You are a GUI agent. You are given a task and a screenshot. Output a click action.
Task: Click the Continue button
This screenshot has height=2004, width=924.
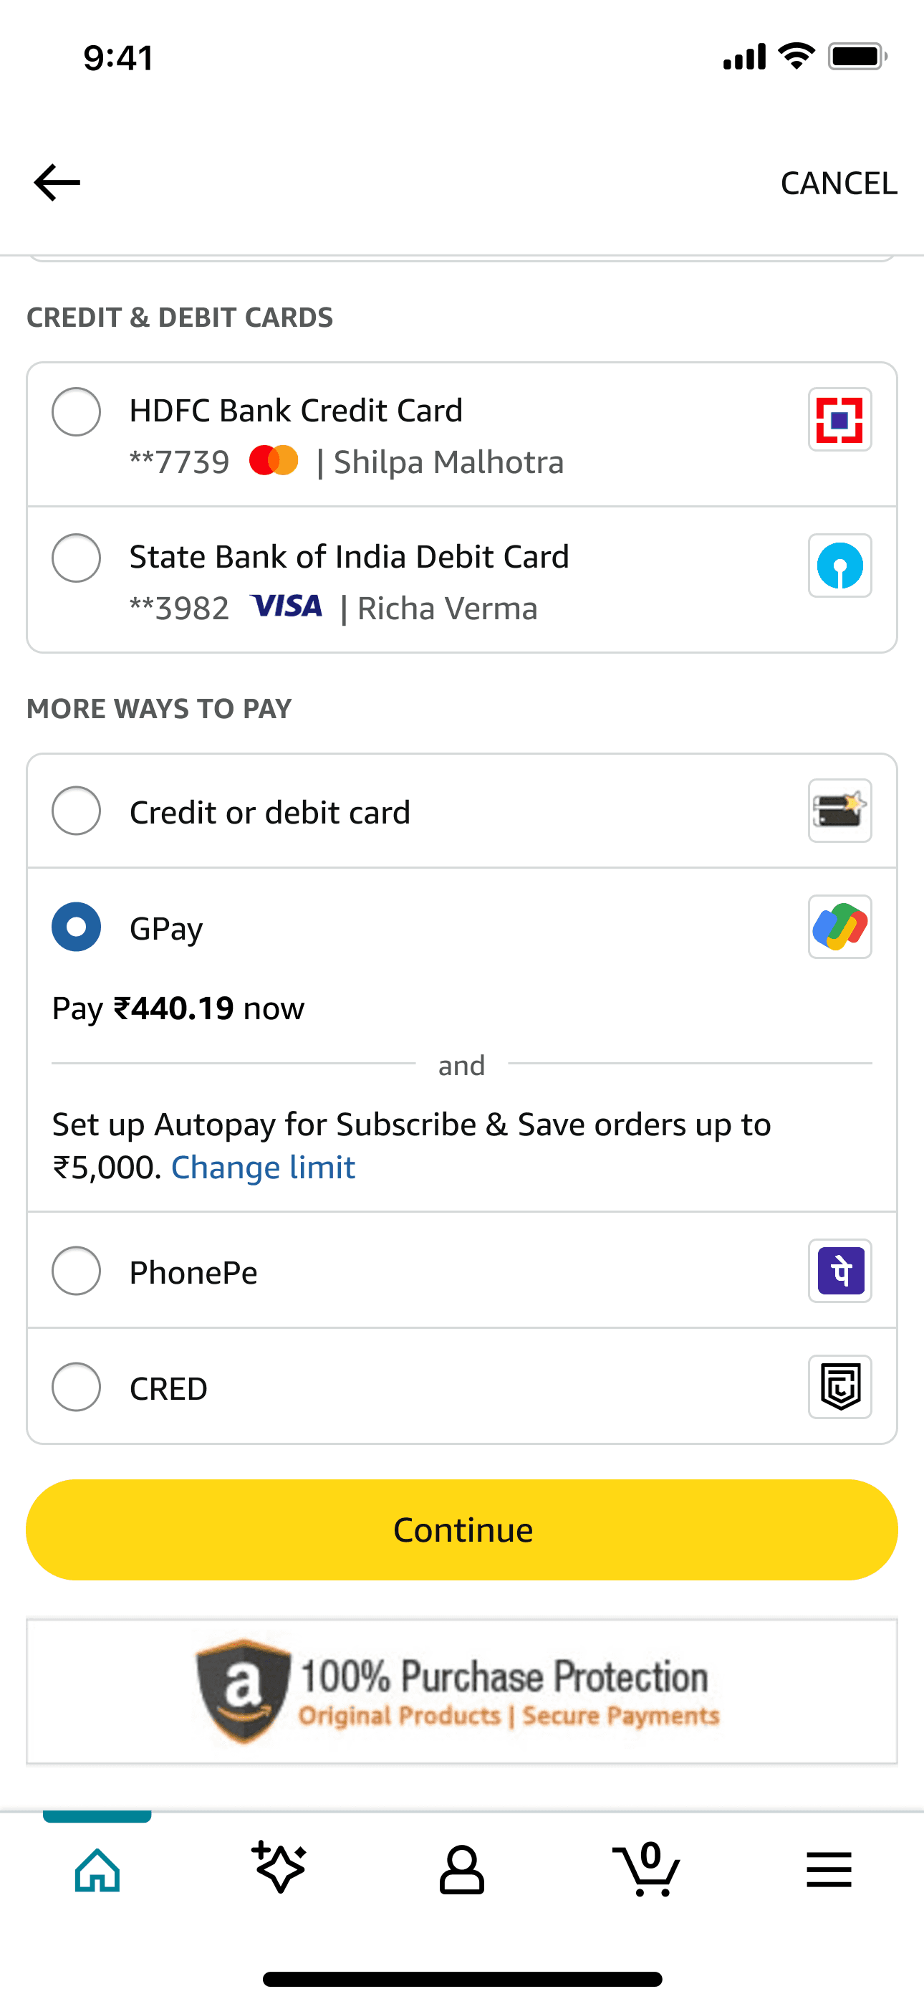462,1530
